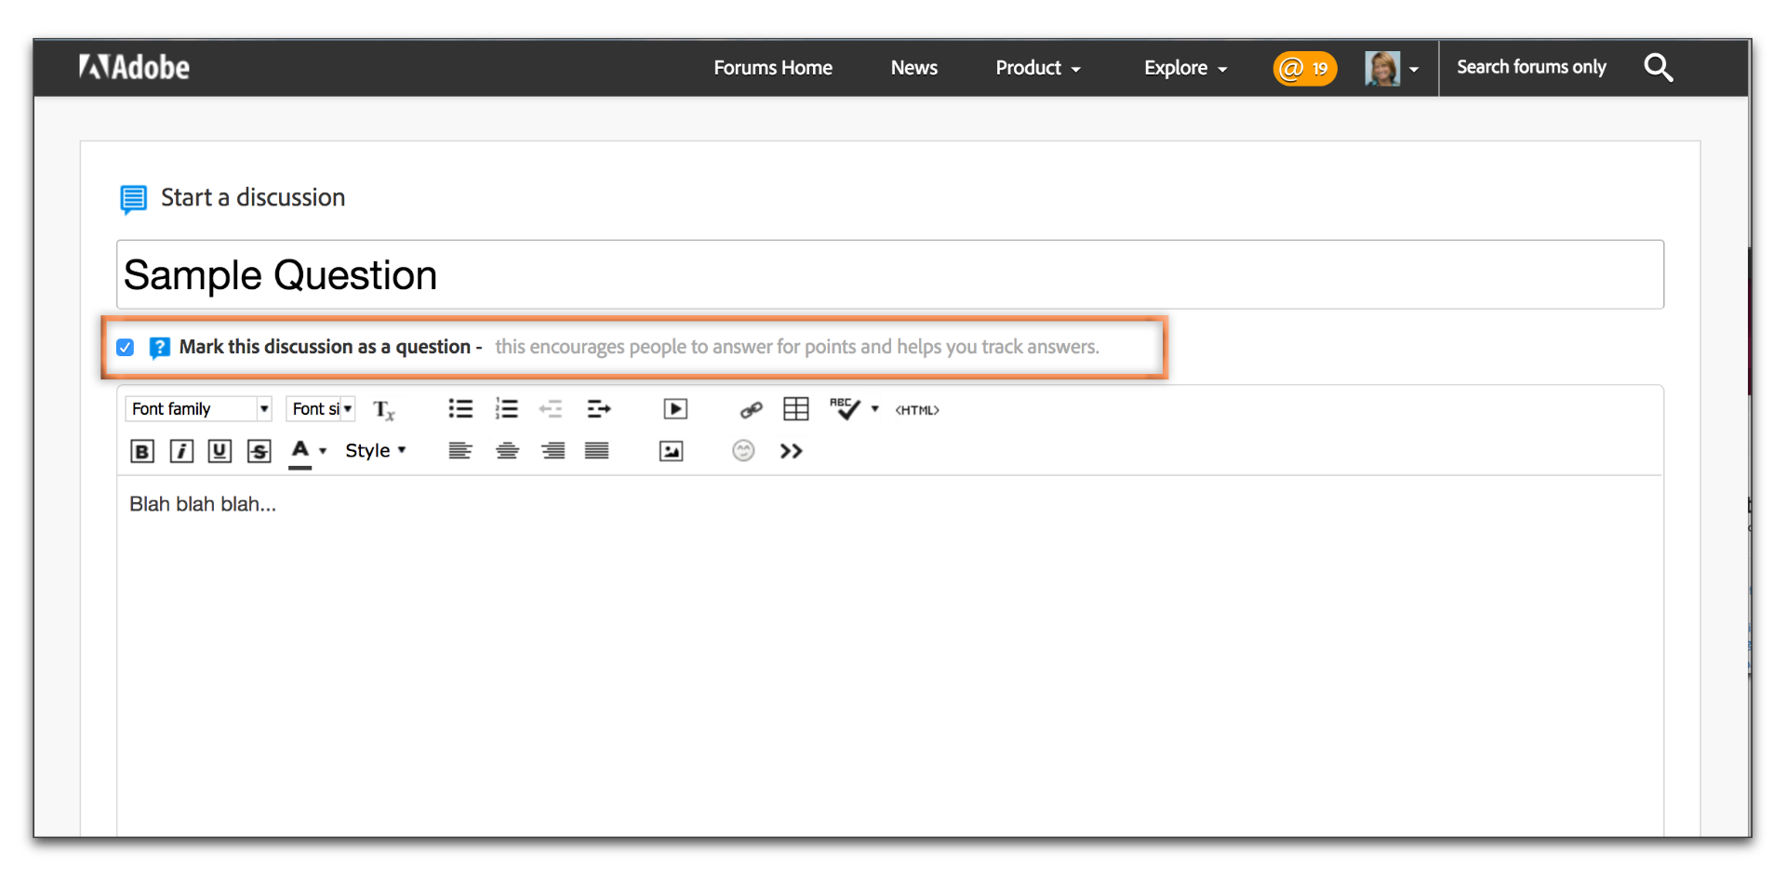Click the blue question mark icon
This screenshot has width=1786, height=876.
pos(159,348)
